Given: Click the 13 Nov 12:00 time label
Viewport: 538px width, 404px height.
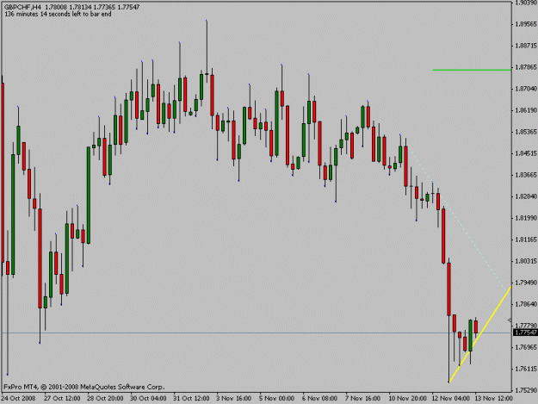Looking at the screenshot, I should pos(494,399).
